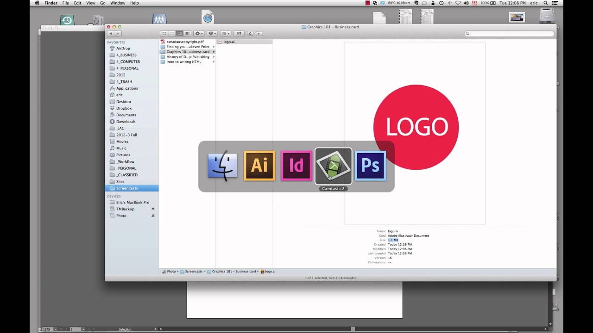Viewport: 593px width, 333px height.
Task: Click the Finder search field
Action: 509,33
